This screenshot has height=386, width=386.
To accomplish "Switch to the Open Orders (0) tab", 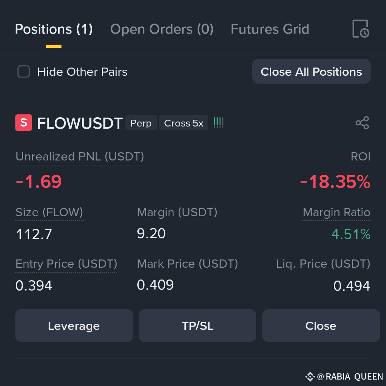I will coord(162,29).
